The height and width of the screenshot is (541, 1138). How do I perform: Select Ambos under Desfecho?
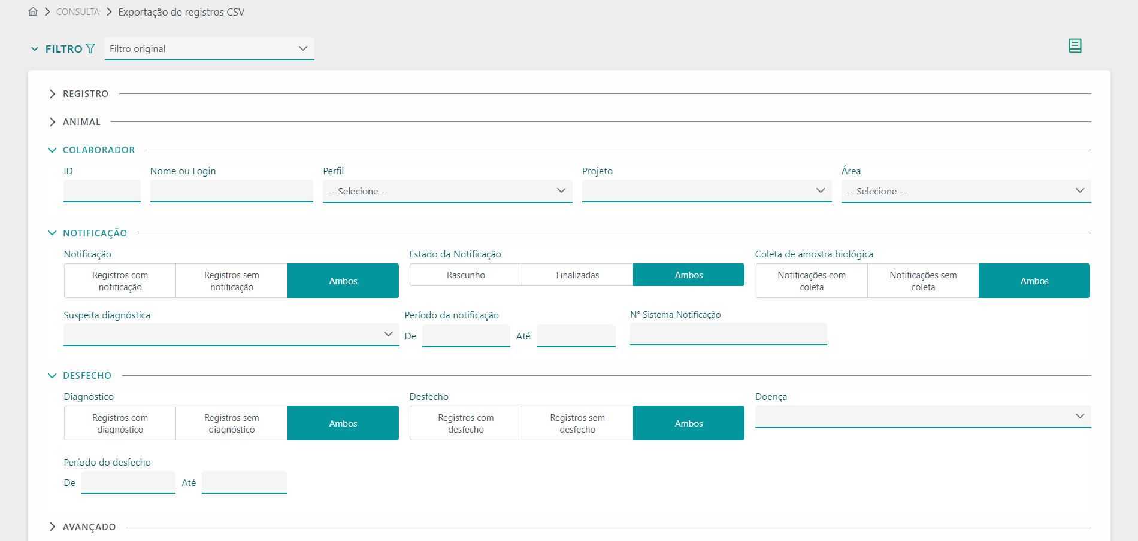689,423
